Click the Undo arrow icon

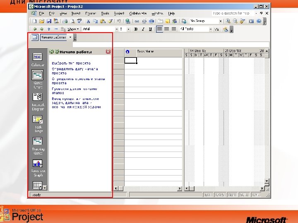click(x=119, y=21)
